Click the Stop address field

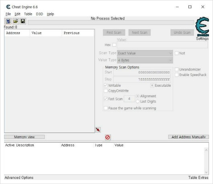(142, 80)
